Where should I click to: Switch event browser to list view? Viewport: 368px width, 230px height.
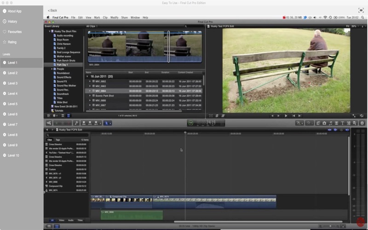point(69,116)
